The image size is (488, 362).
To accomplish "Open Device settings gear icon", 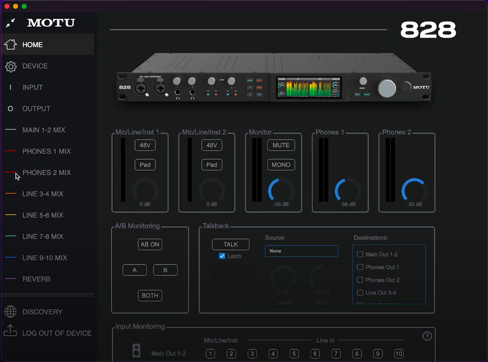I will (11, 66).
